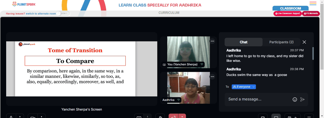Toggle the alternate room switch
Screen dimensions: 324x118
pyautogui.click(x=63, y=14)
